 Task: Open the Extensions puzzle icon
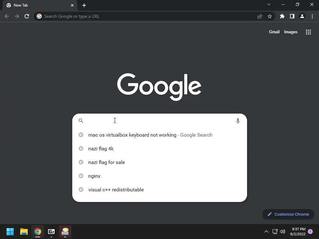click(x=282, y=16)
